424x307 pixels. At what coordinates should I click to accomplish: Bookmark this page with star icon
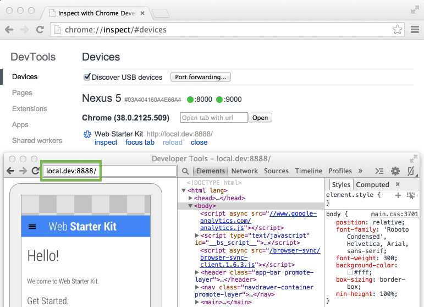(x=397, y=30)
